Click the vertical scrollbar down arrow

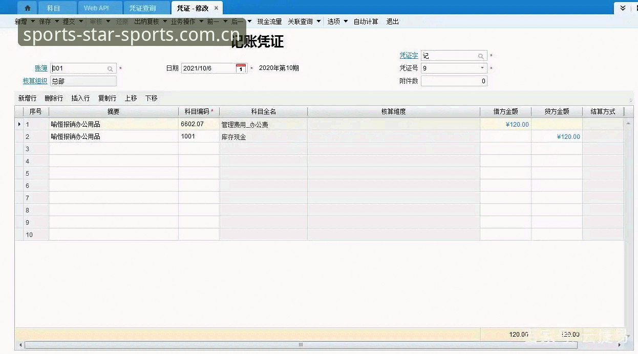click(628, 337)
